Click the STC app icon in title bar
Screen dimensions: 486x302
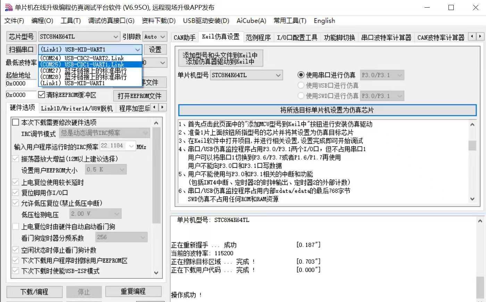(8, 7)
